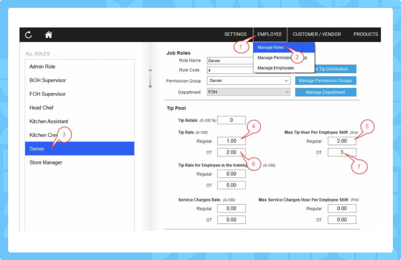Click Service Charges Rate OT field
The image size is (401, 260).
(231, 220)
